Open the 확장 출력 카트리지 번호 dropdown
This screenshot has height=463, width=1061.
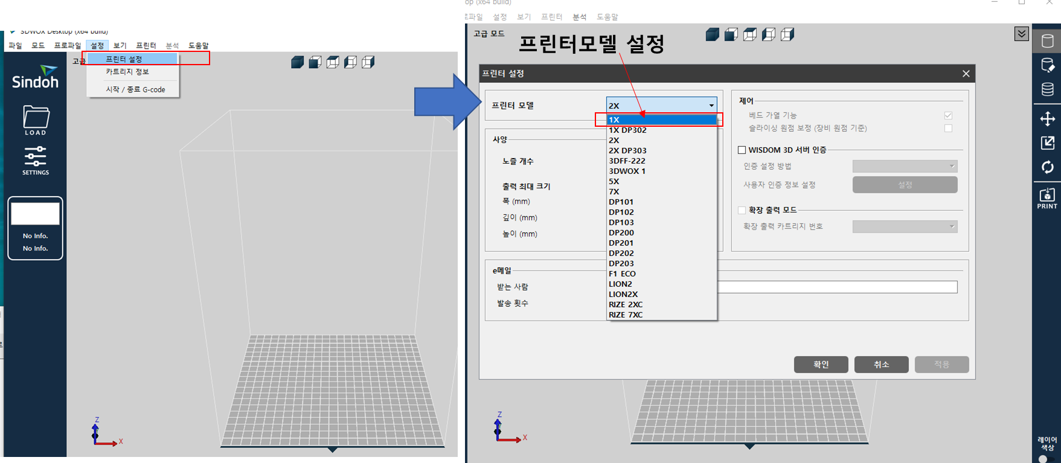click(x=905, y=226)
